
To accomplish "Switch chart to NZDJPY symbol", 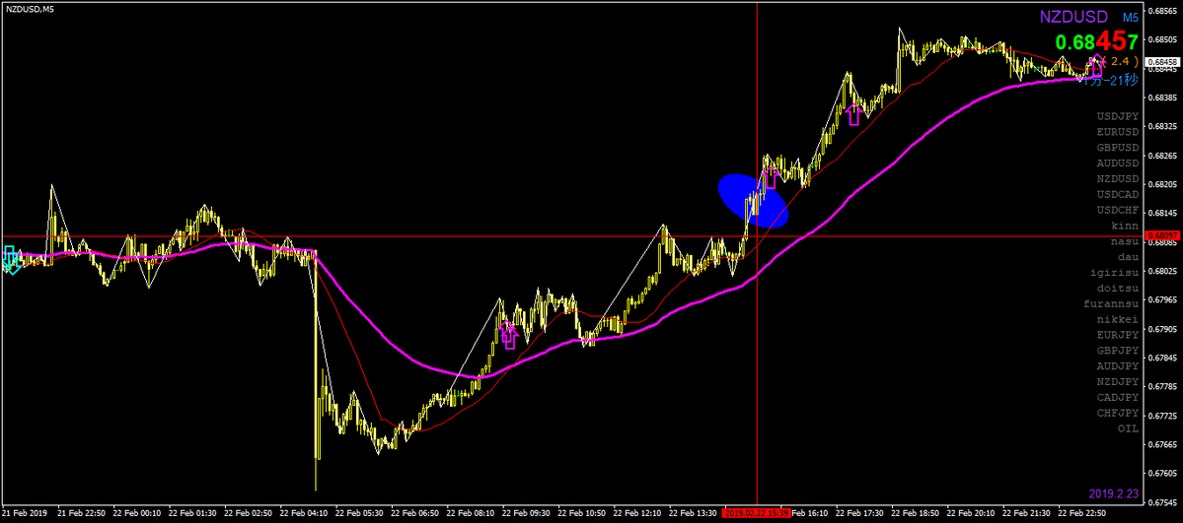I will (1117, 382).
